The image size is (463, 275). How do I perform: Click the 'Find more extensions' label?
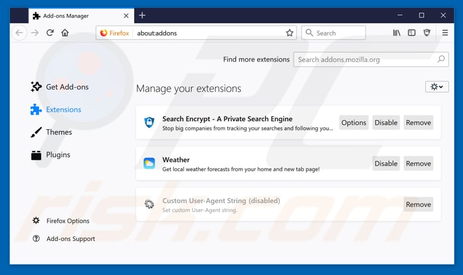256,59
